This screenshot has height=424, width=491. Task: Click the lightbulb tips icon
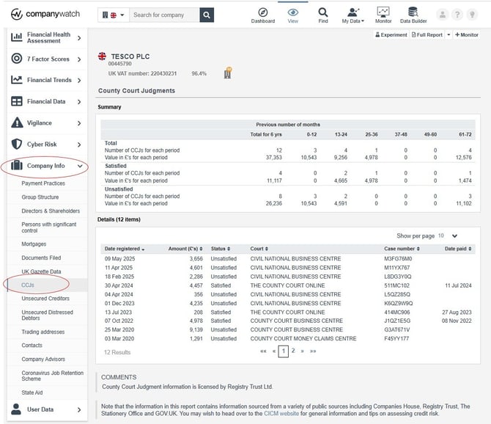click(472, 15)
